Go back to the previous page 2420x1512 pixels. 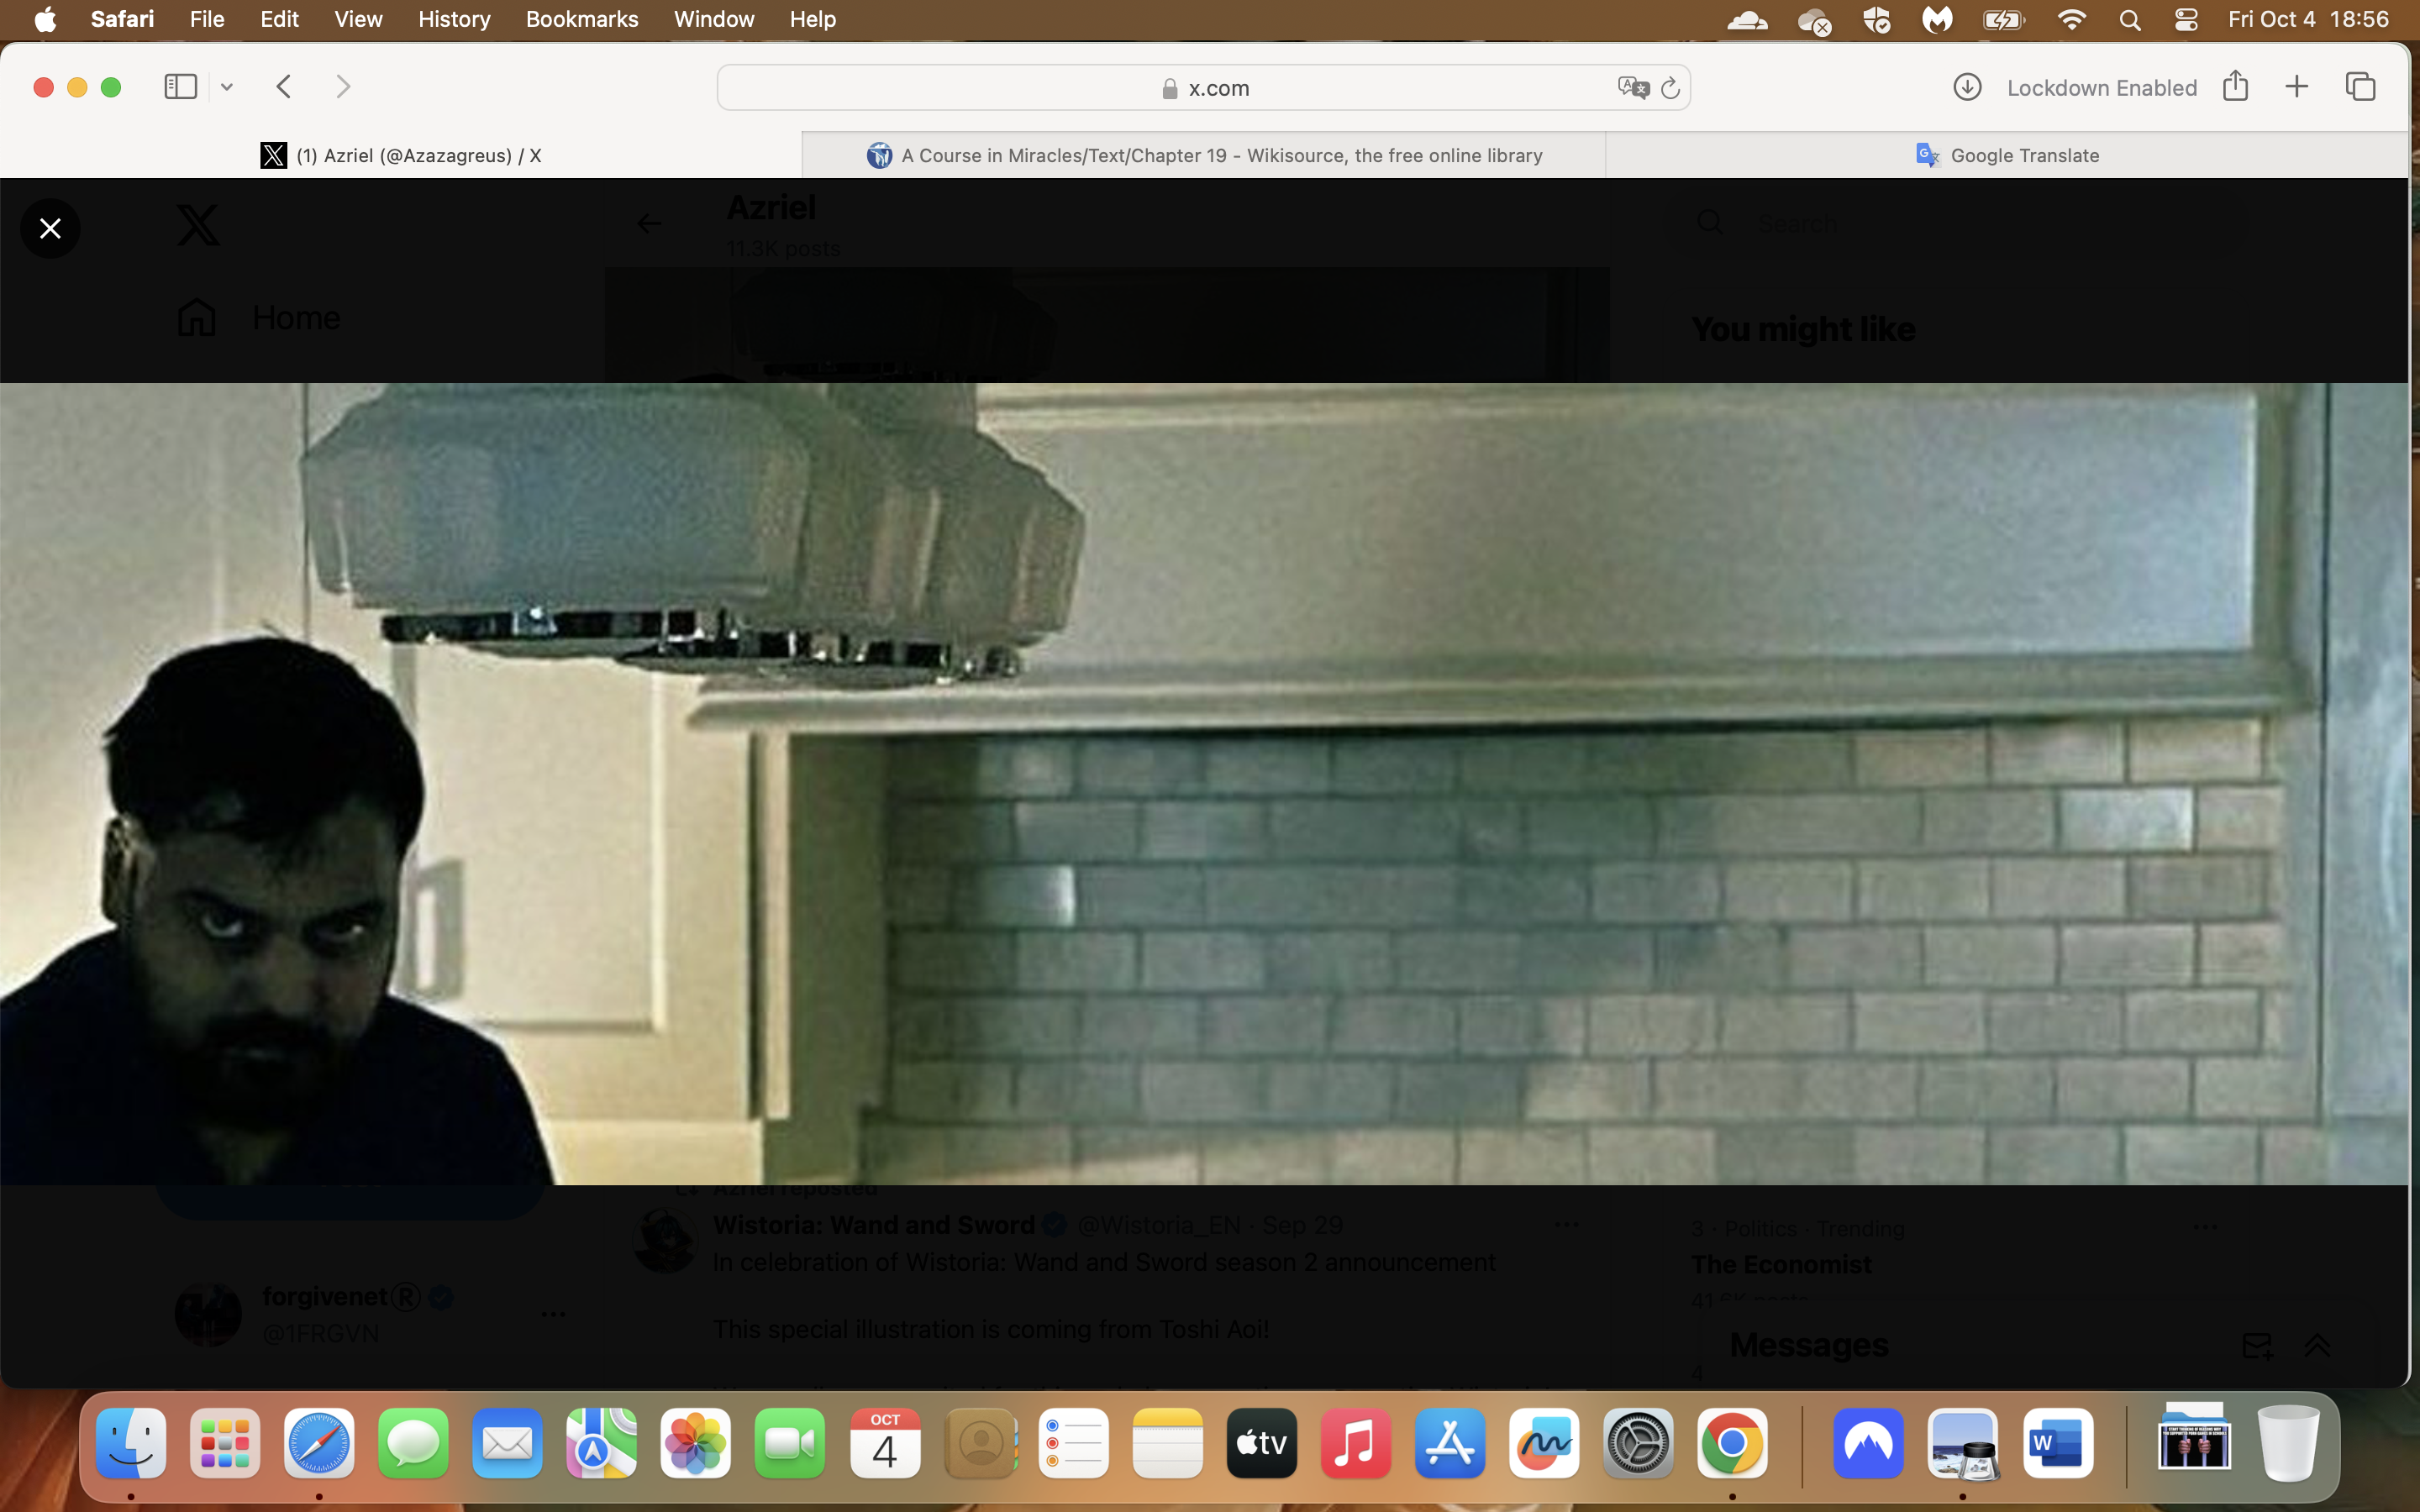coord(284,87)
